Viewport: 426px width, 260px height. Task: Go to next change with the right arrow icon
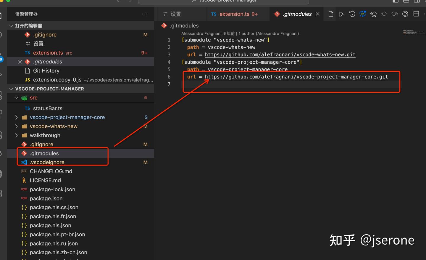[395, 14]
